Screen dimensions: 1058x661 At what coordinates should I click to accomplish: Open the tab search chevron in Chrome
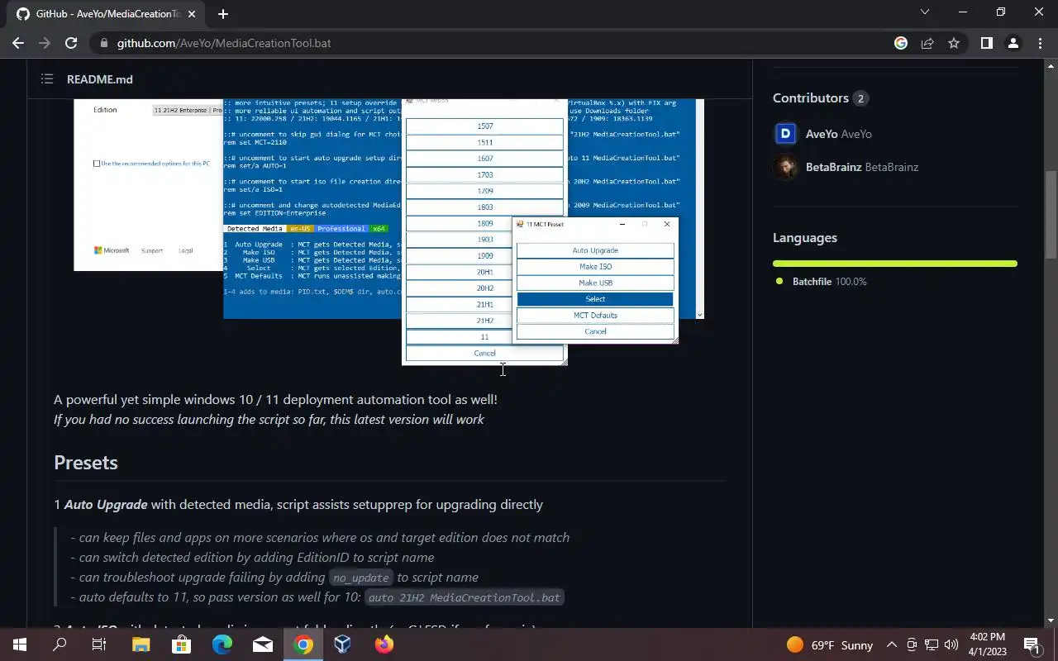coord(925,12)
